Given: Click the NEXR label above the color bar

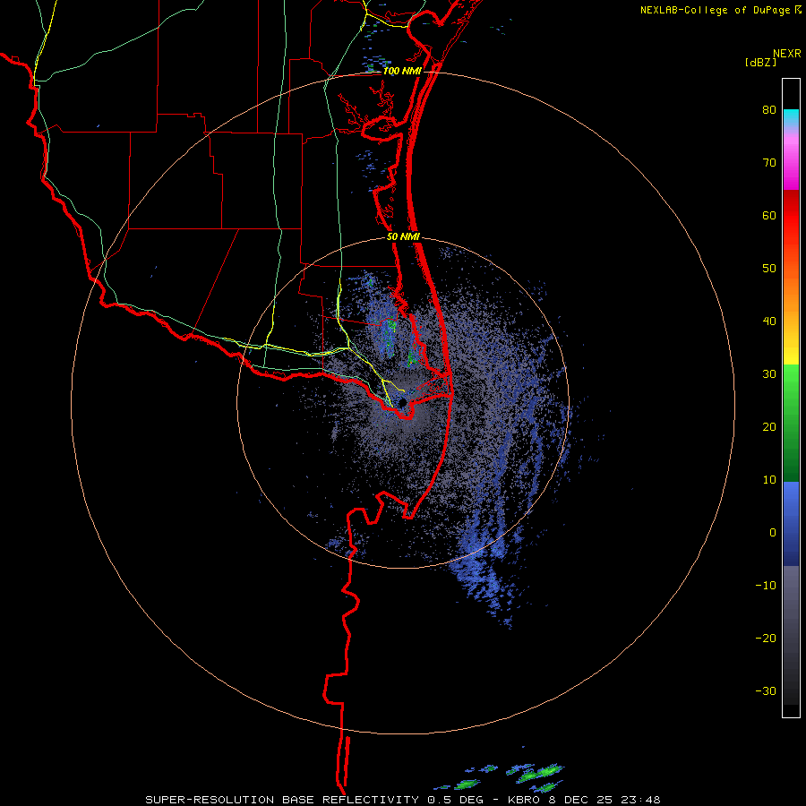Looking at the screenshot, I should (x=786, y=54).
